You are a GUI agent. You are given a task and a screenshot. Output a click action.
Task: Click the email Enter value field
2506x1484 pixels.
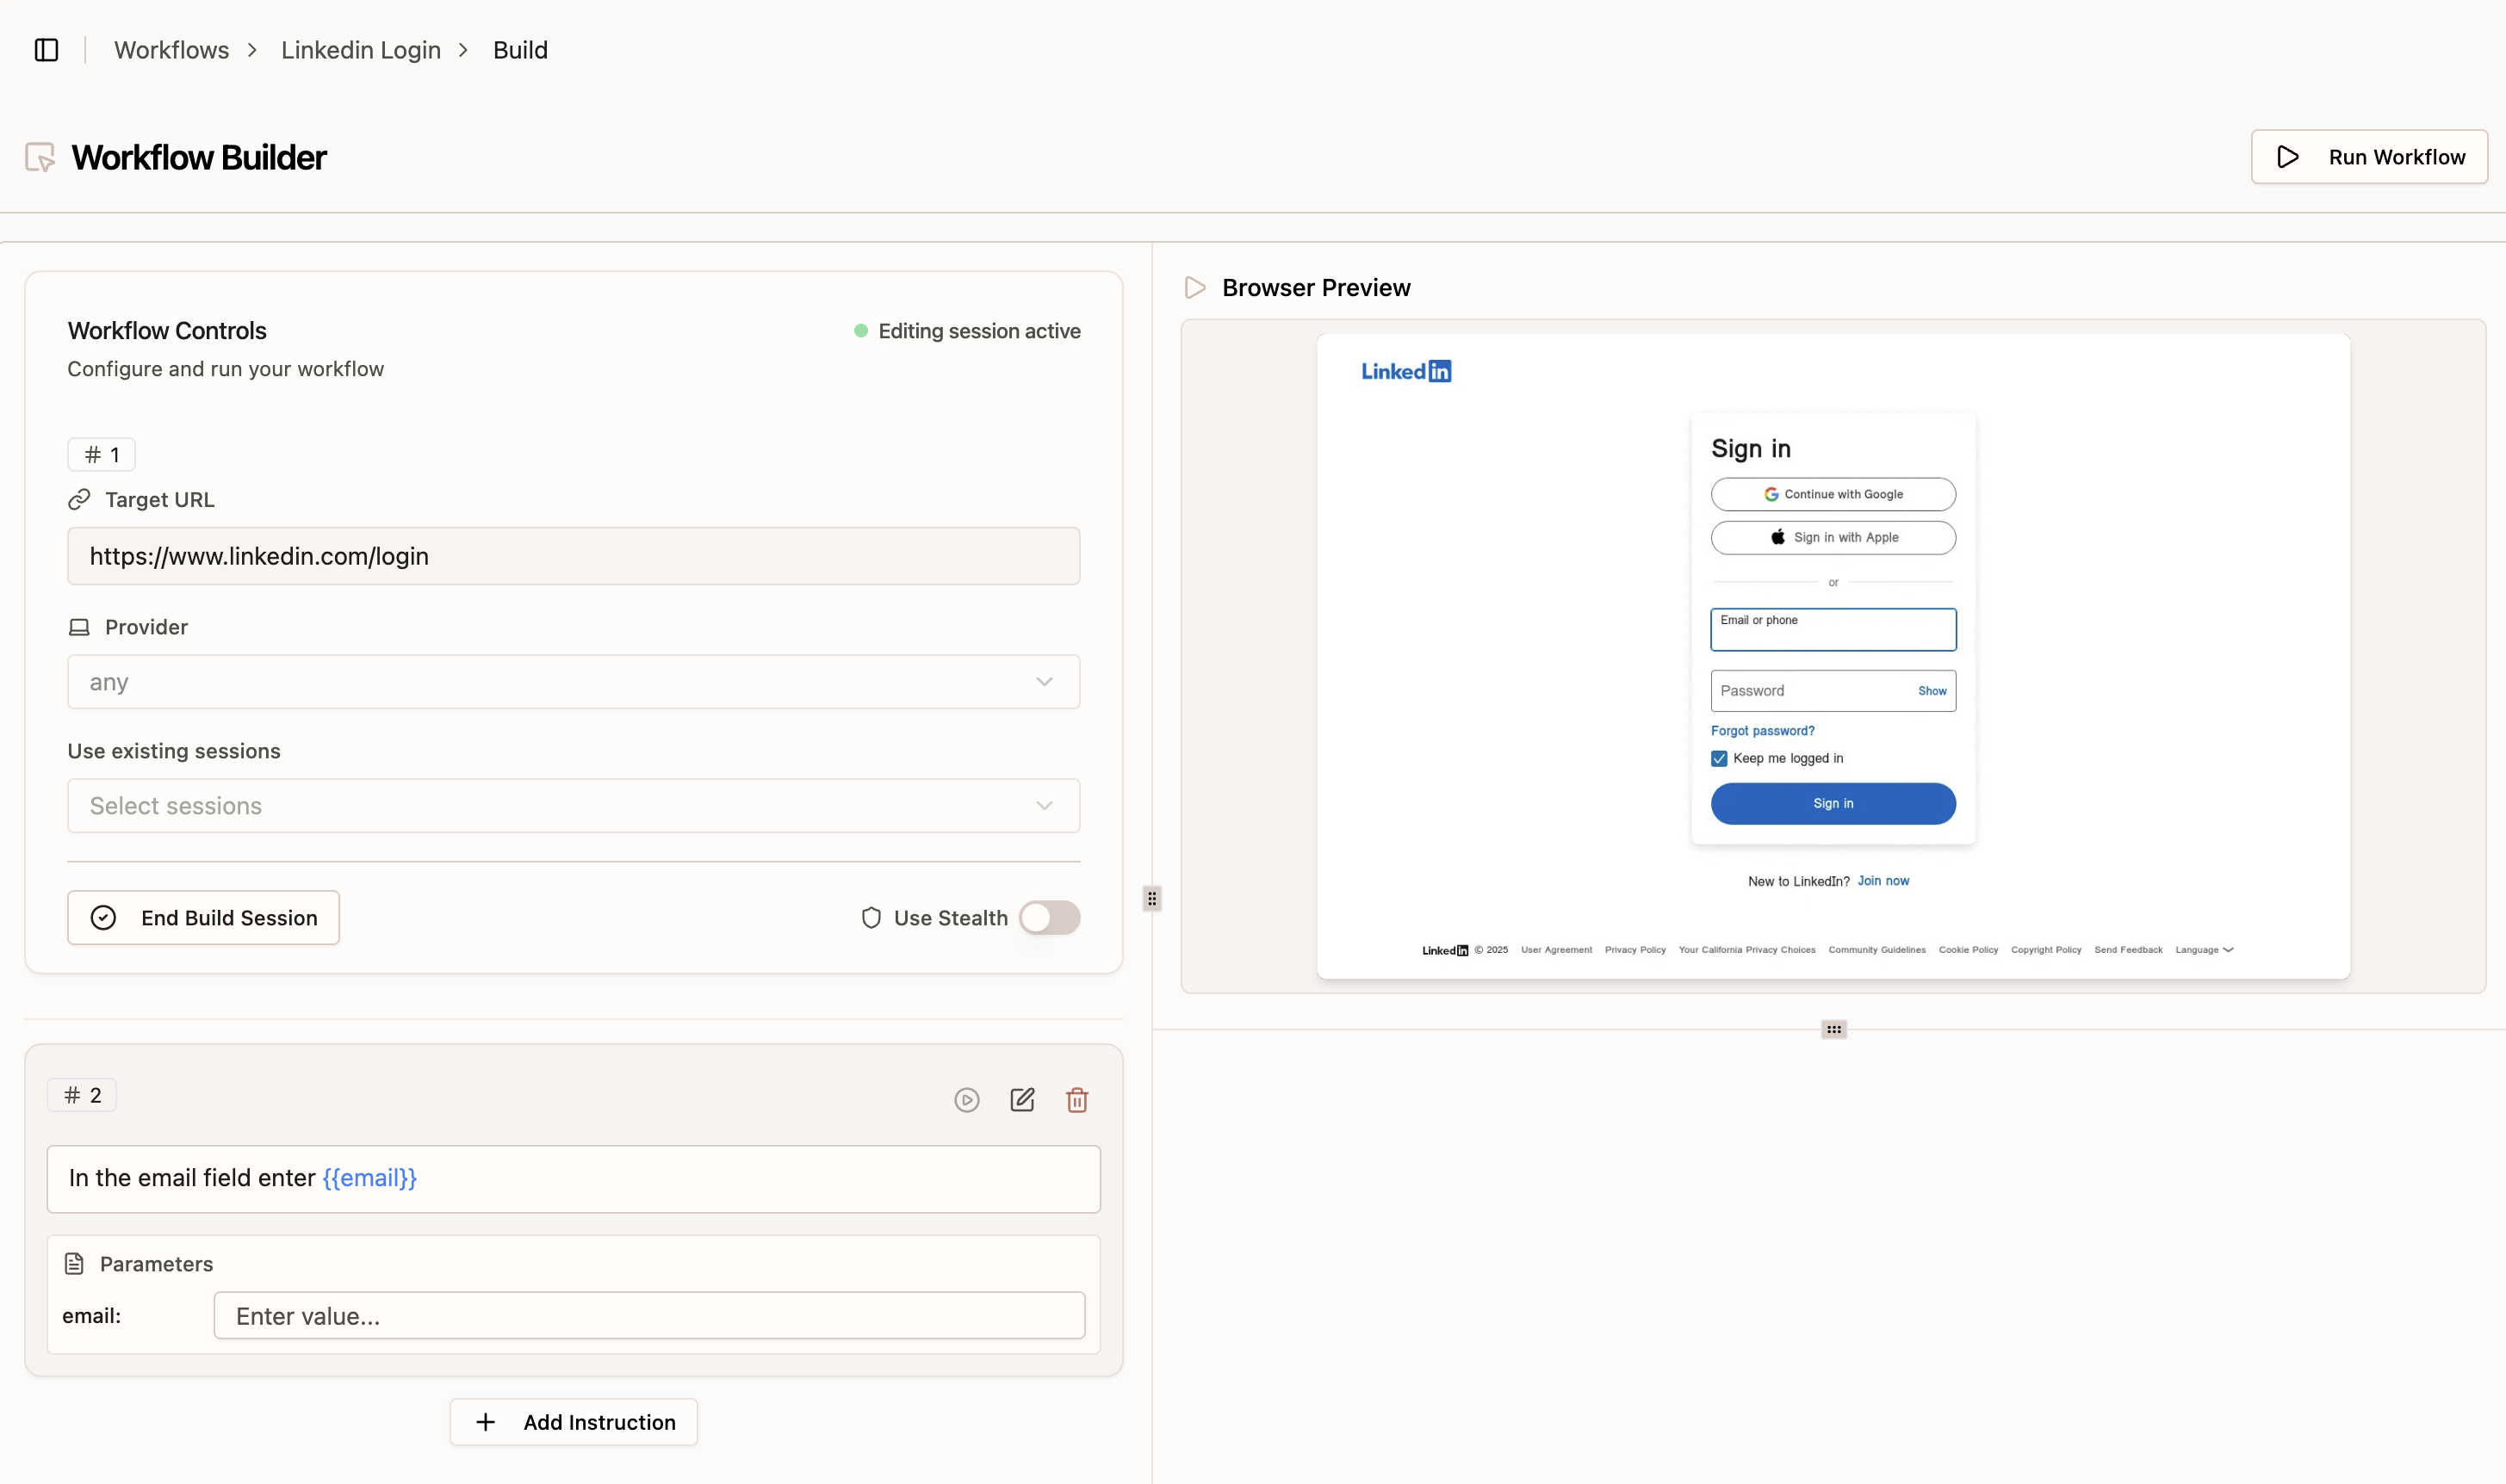(x=648, y=1316)
